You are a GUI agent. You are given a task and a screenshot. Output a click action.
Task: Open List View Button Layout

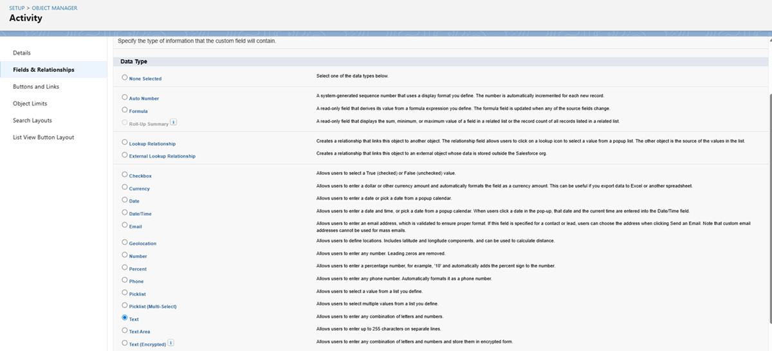(43, 137)
